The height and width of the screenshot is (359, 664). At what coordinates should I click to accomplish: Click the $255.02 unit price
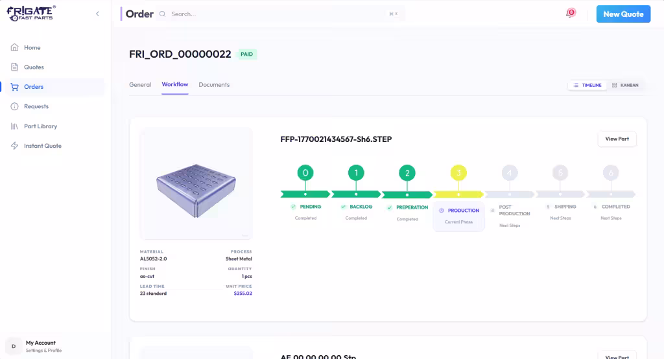point(243,294)
